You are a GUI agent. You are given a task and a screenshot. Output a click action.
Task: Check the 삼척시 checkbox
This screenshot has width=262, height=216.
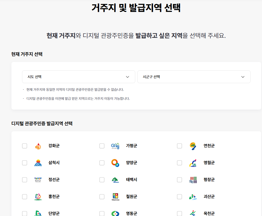tap(24, 163)
